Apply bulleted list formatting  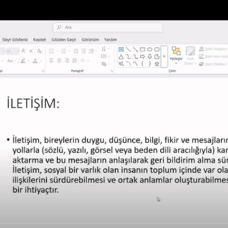coord(51,51)
